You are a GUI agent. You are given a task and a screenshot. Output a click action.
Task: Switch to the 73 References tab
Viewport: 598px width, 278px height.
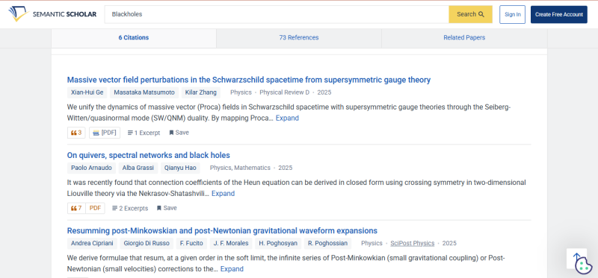click(x=299, y=38)
